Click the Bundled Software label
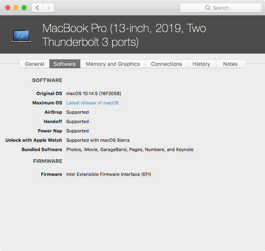Image resolution: width=265 pixels, height=251 pixels. (x=42, y=149)
